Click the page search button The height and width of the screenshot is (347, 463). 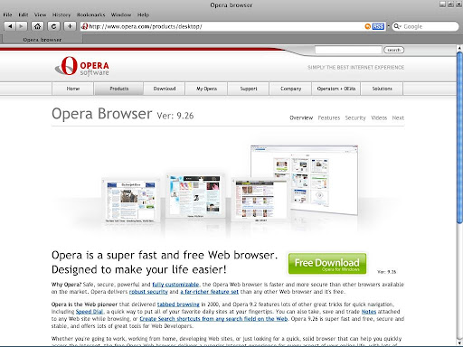pyautogui.click(x=393, y=50)
